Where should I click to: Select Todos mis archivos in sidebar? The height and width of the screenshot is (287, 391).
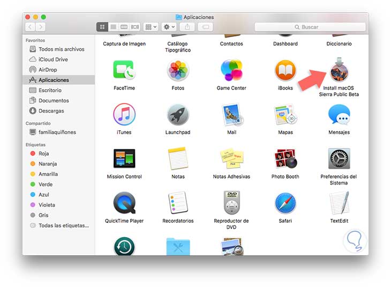coord(58,49)
